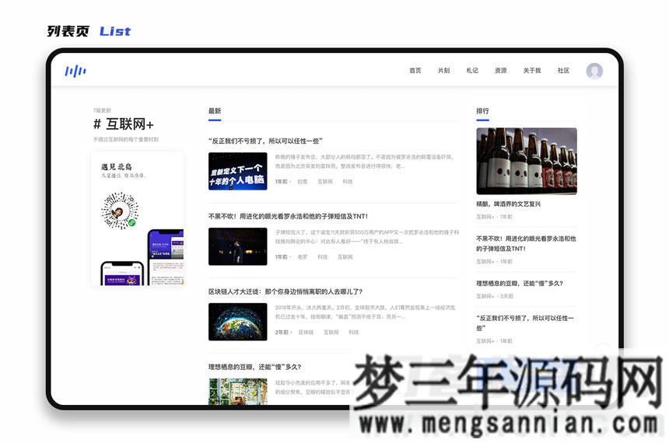Open the 片刻 nav item

pos(443,71)
